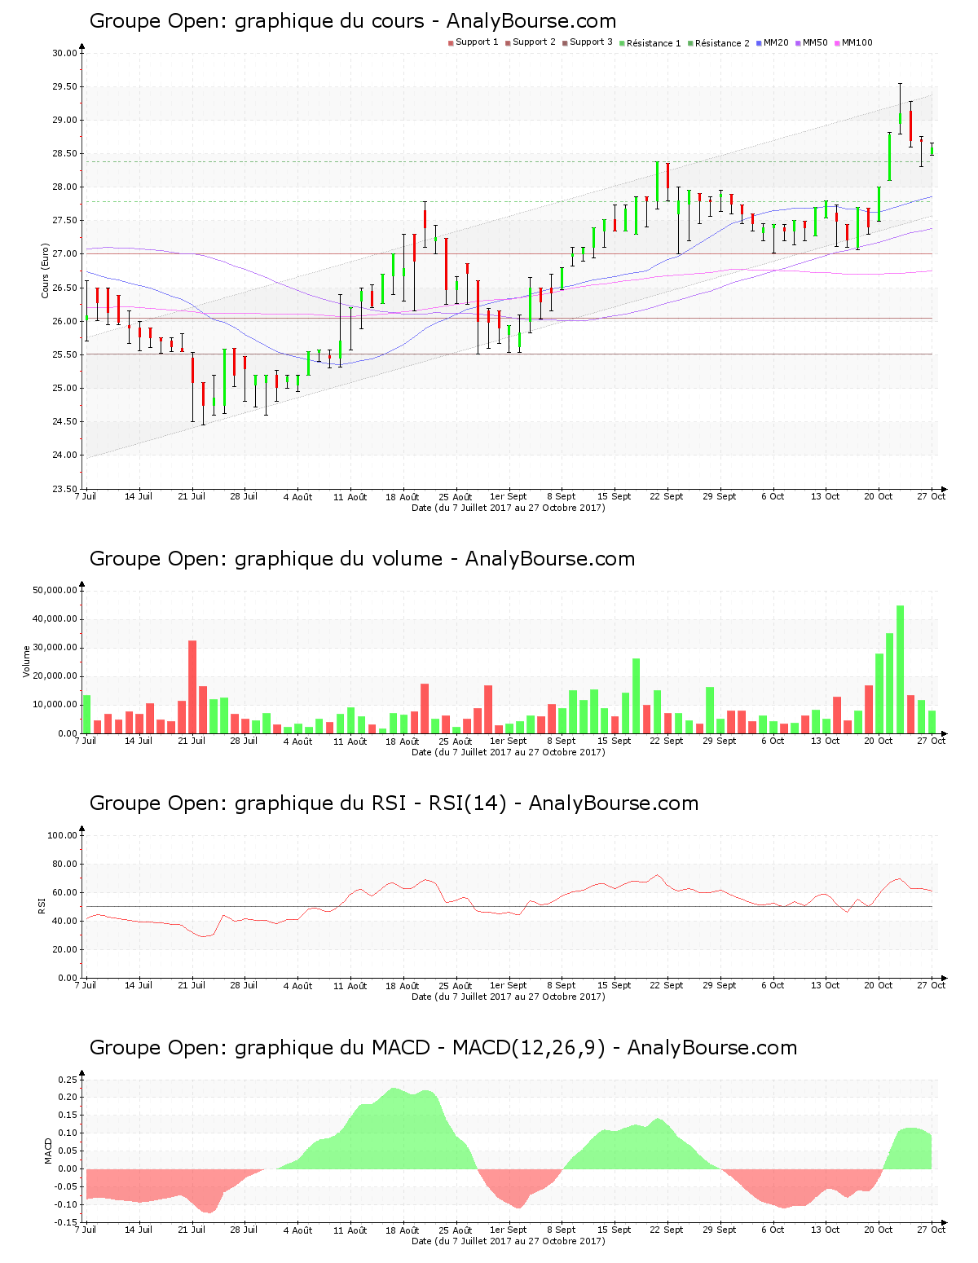Click the '21 Juil' date tick on the price chart
The height and width of the screenshot is (1263, 978).
(x=192, y=496)
